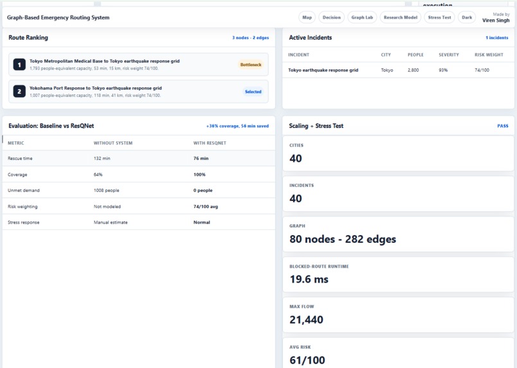The width and height of the screenshot is (517, 368).
Task: Click rank number 2 badge
Action: 19,92
